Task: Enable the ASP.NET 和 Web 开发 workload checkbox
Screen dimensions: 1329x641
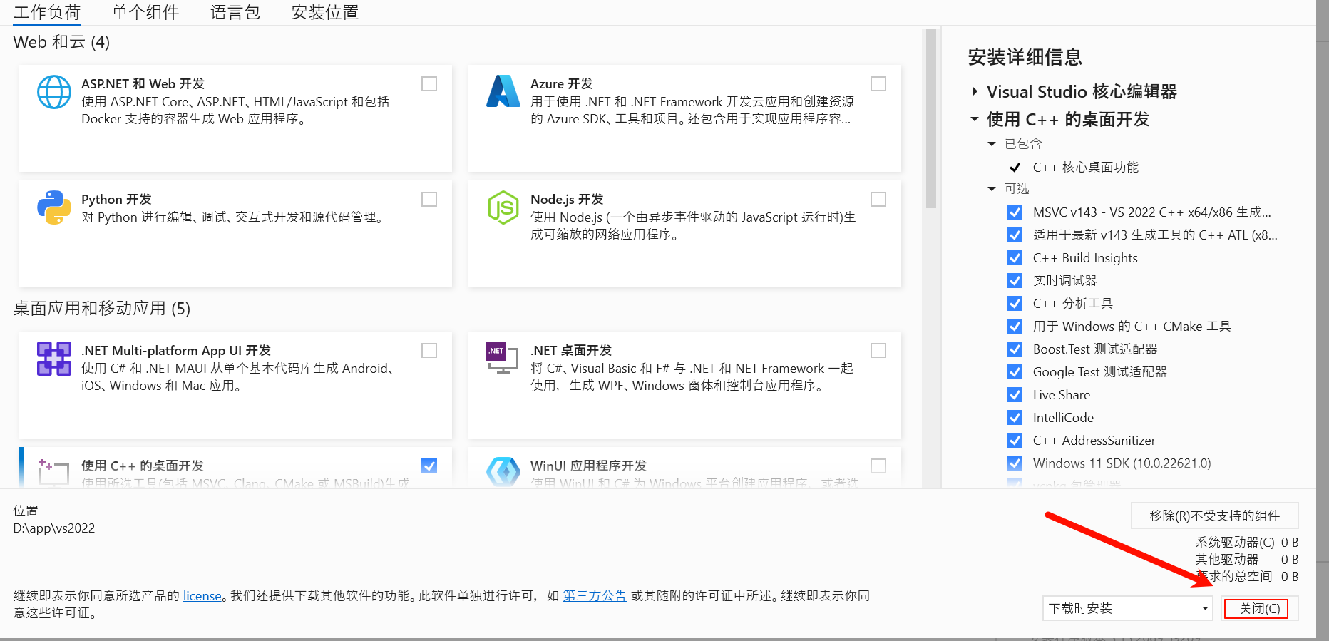Action: [429, 84]
